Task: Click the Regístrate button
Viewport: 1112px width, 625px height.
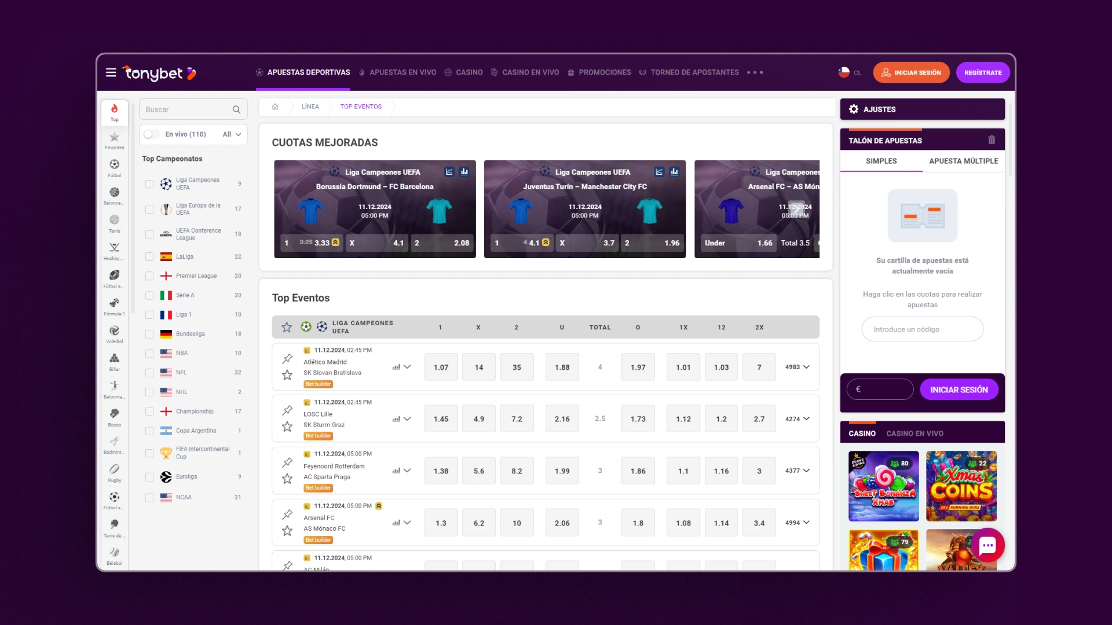Action: [983, 72]
